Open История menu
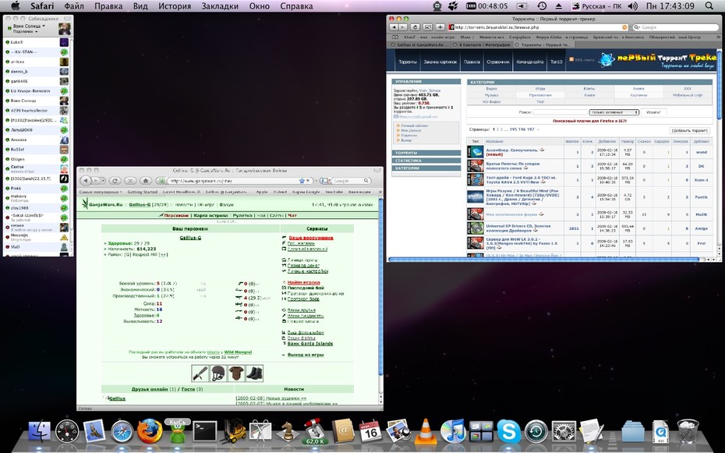This screenshot has width=725, height=453. point(175,6)
